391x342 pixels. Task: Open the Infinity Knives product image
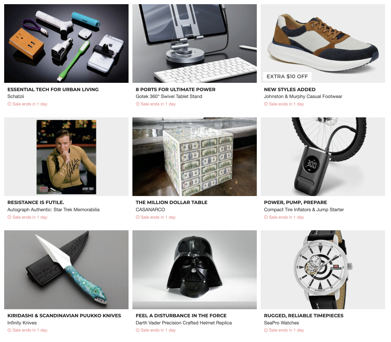pyautogui.click(x=66, y=270)
